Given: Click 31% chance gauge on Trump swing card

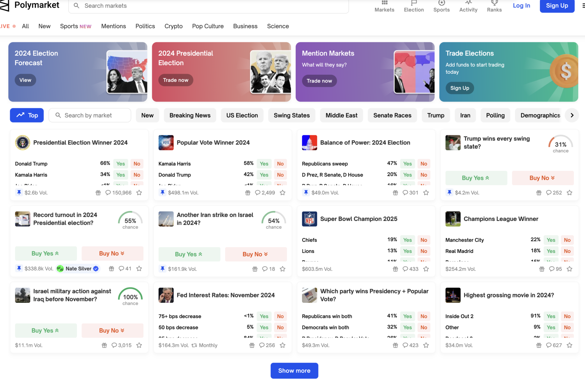Looking at the screenshot, I should pyautogui.click(x=560, y=144).
